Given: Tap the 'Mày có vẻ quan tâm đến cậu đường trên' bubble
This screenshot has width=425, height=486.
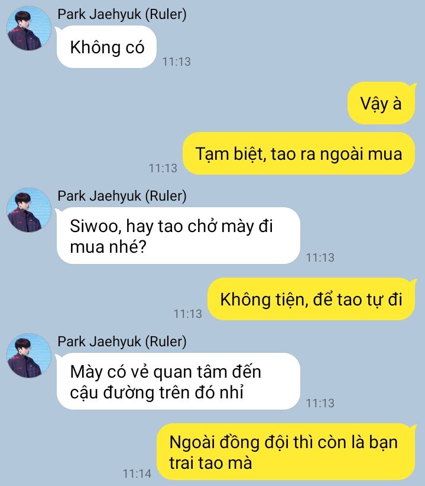Looking at the screenshot, I should (x=179, y=381).
